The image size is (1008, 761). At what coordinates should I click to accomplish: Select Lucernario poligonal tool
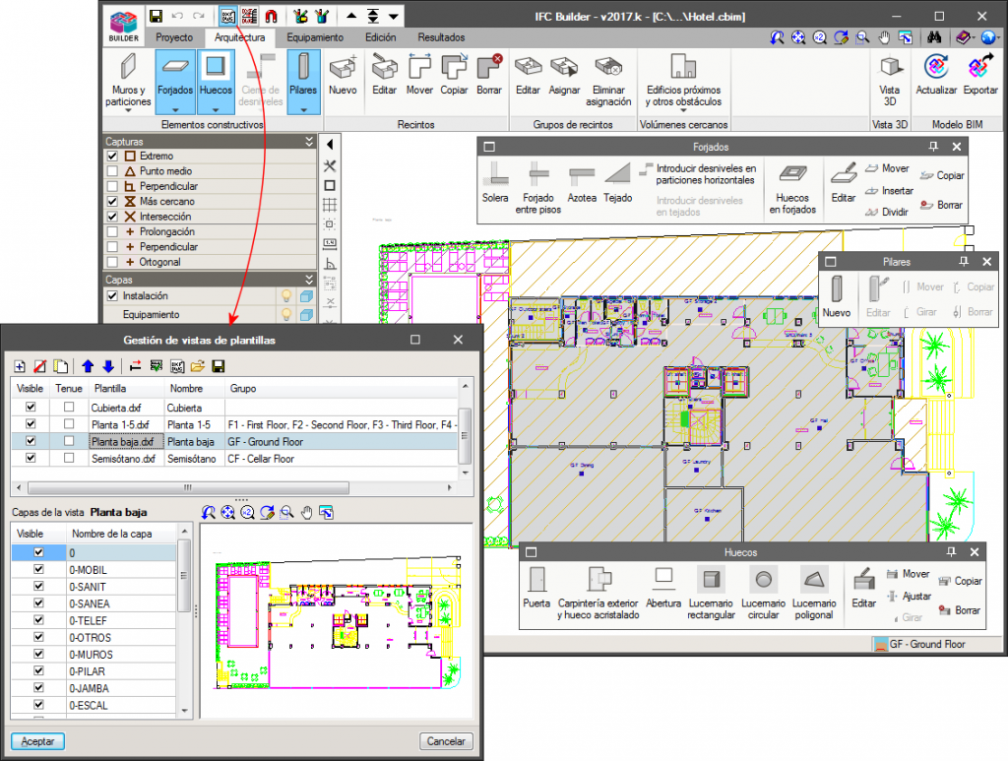pyautogui.click(x=814, y=593)
